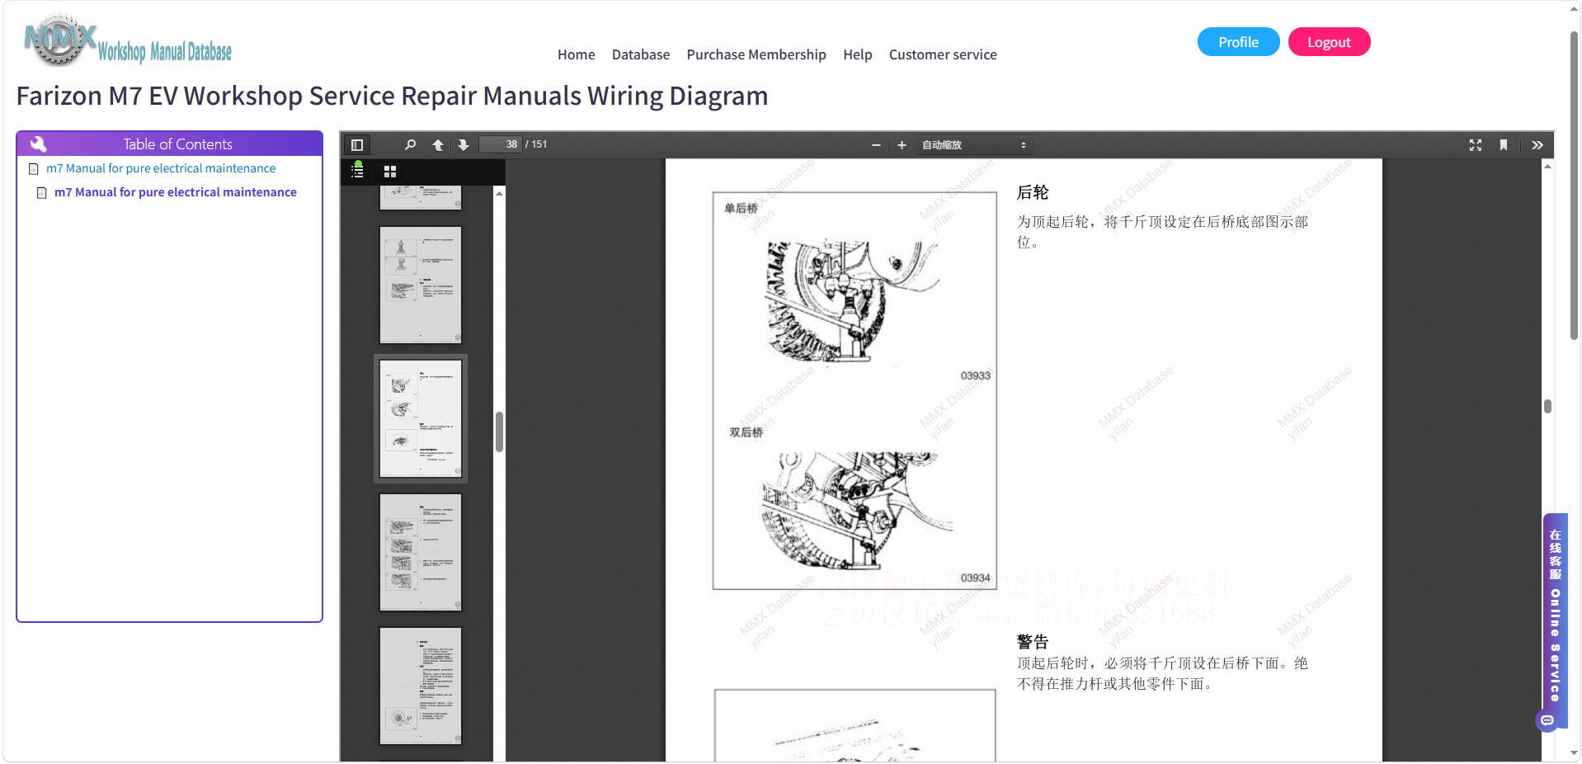Open the online service chat bubble icon
This screenshot has width=1582, height=764.
coord(1547,721)
